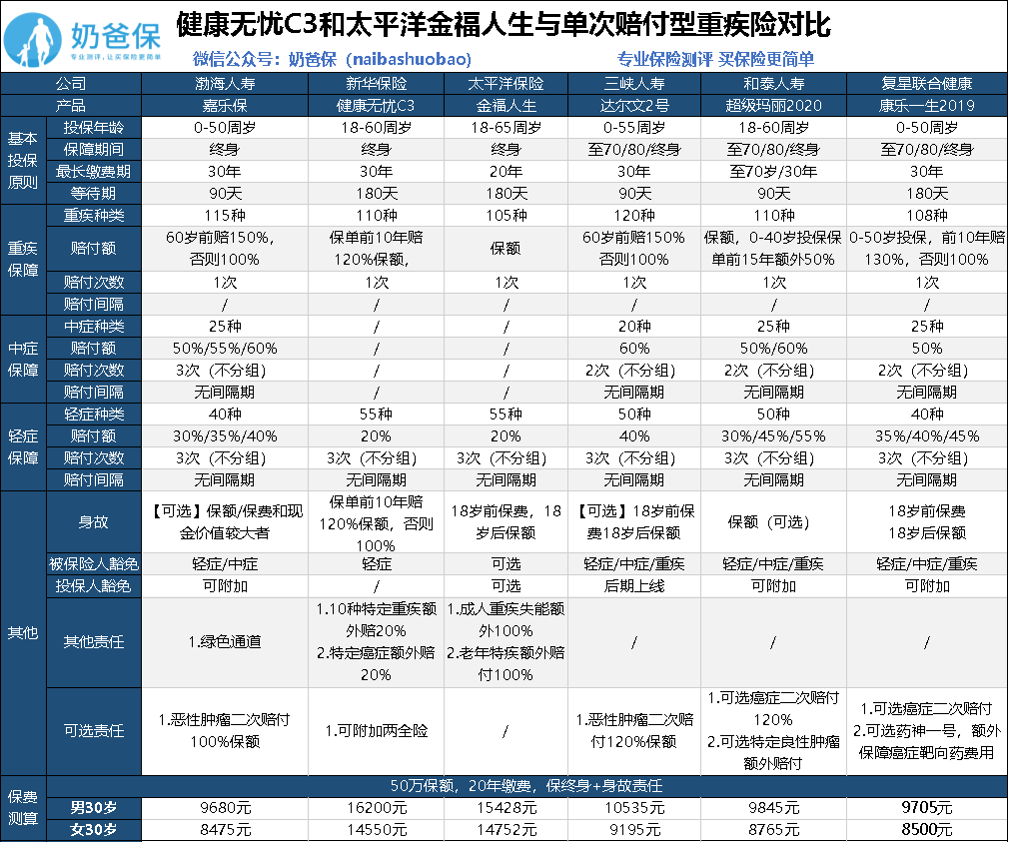
Task: Click the 奶爸保 logo at the top
Action: (x=82, y=40)
